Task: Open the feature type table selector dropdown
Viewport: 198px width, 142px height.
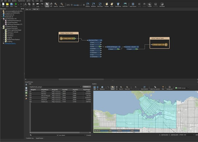Action: pos(55,87)
